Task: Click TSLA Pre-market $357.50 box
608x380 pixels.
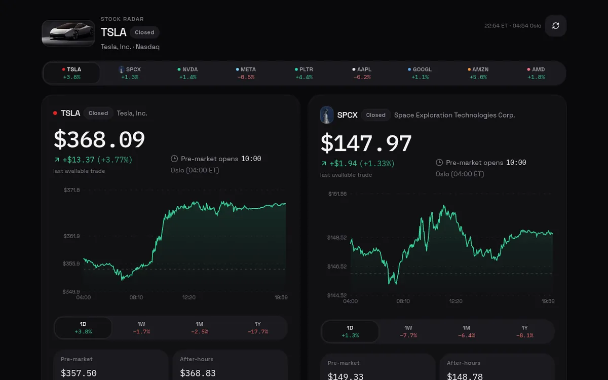Action: pos(110,365)
